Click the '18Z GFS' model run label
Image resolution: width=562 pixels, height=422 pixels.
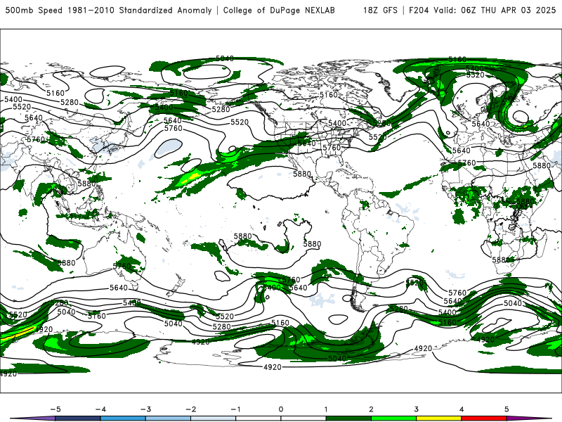pos(380,11)
